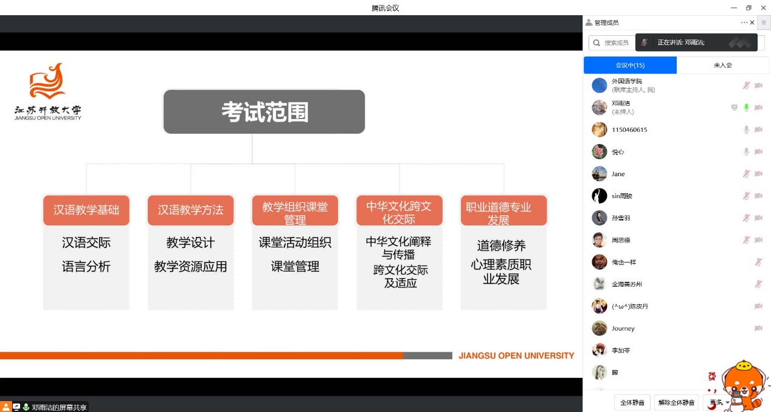
Task: Click the camera icon next to Journey
Action: [758, 328]
